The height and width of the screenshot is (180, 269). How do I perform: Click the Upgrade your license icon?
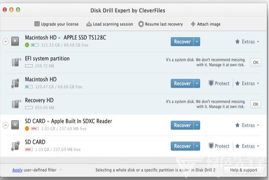point(37,24)
